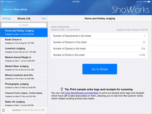Screen dimensions: 152x114
Task: Select Market Steer Judging sheet
Action: 24,68
